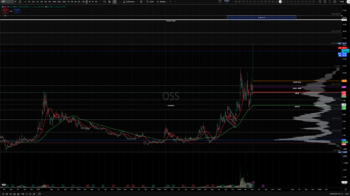Open the user profile avatar
Image resolution: width=350 pixels, height=196 pixels.
click(x=348, y=2)
